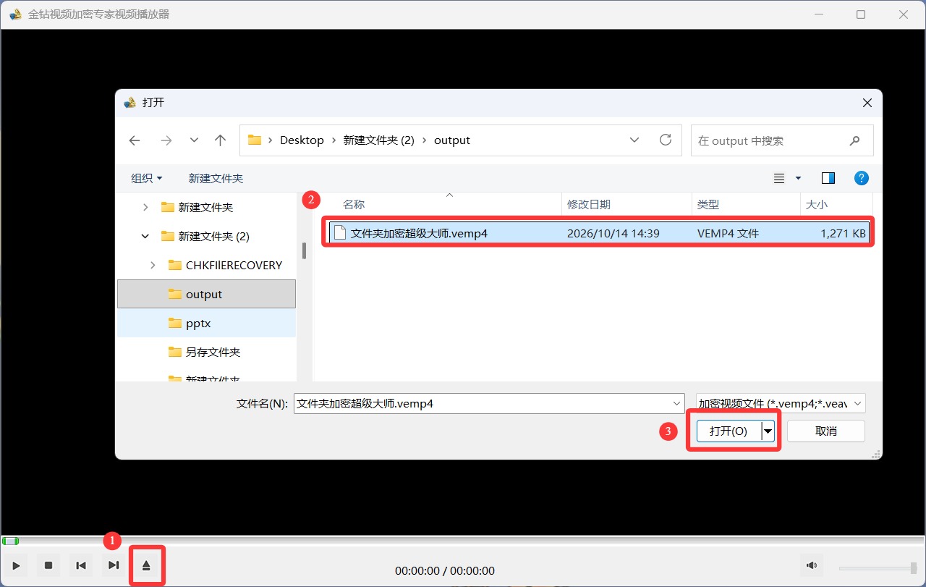
Task: Stop playback in the video player
Action: click(x=48, y=565)
